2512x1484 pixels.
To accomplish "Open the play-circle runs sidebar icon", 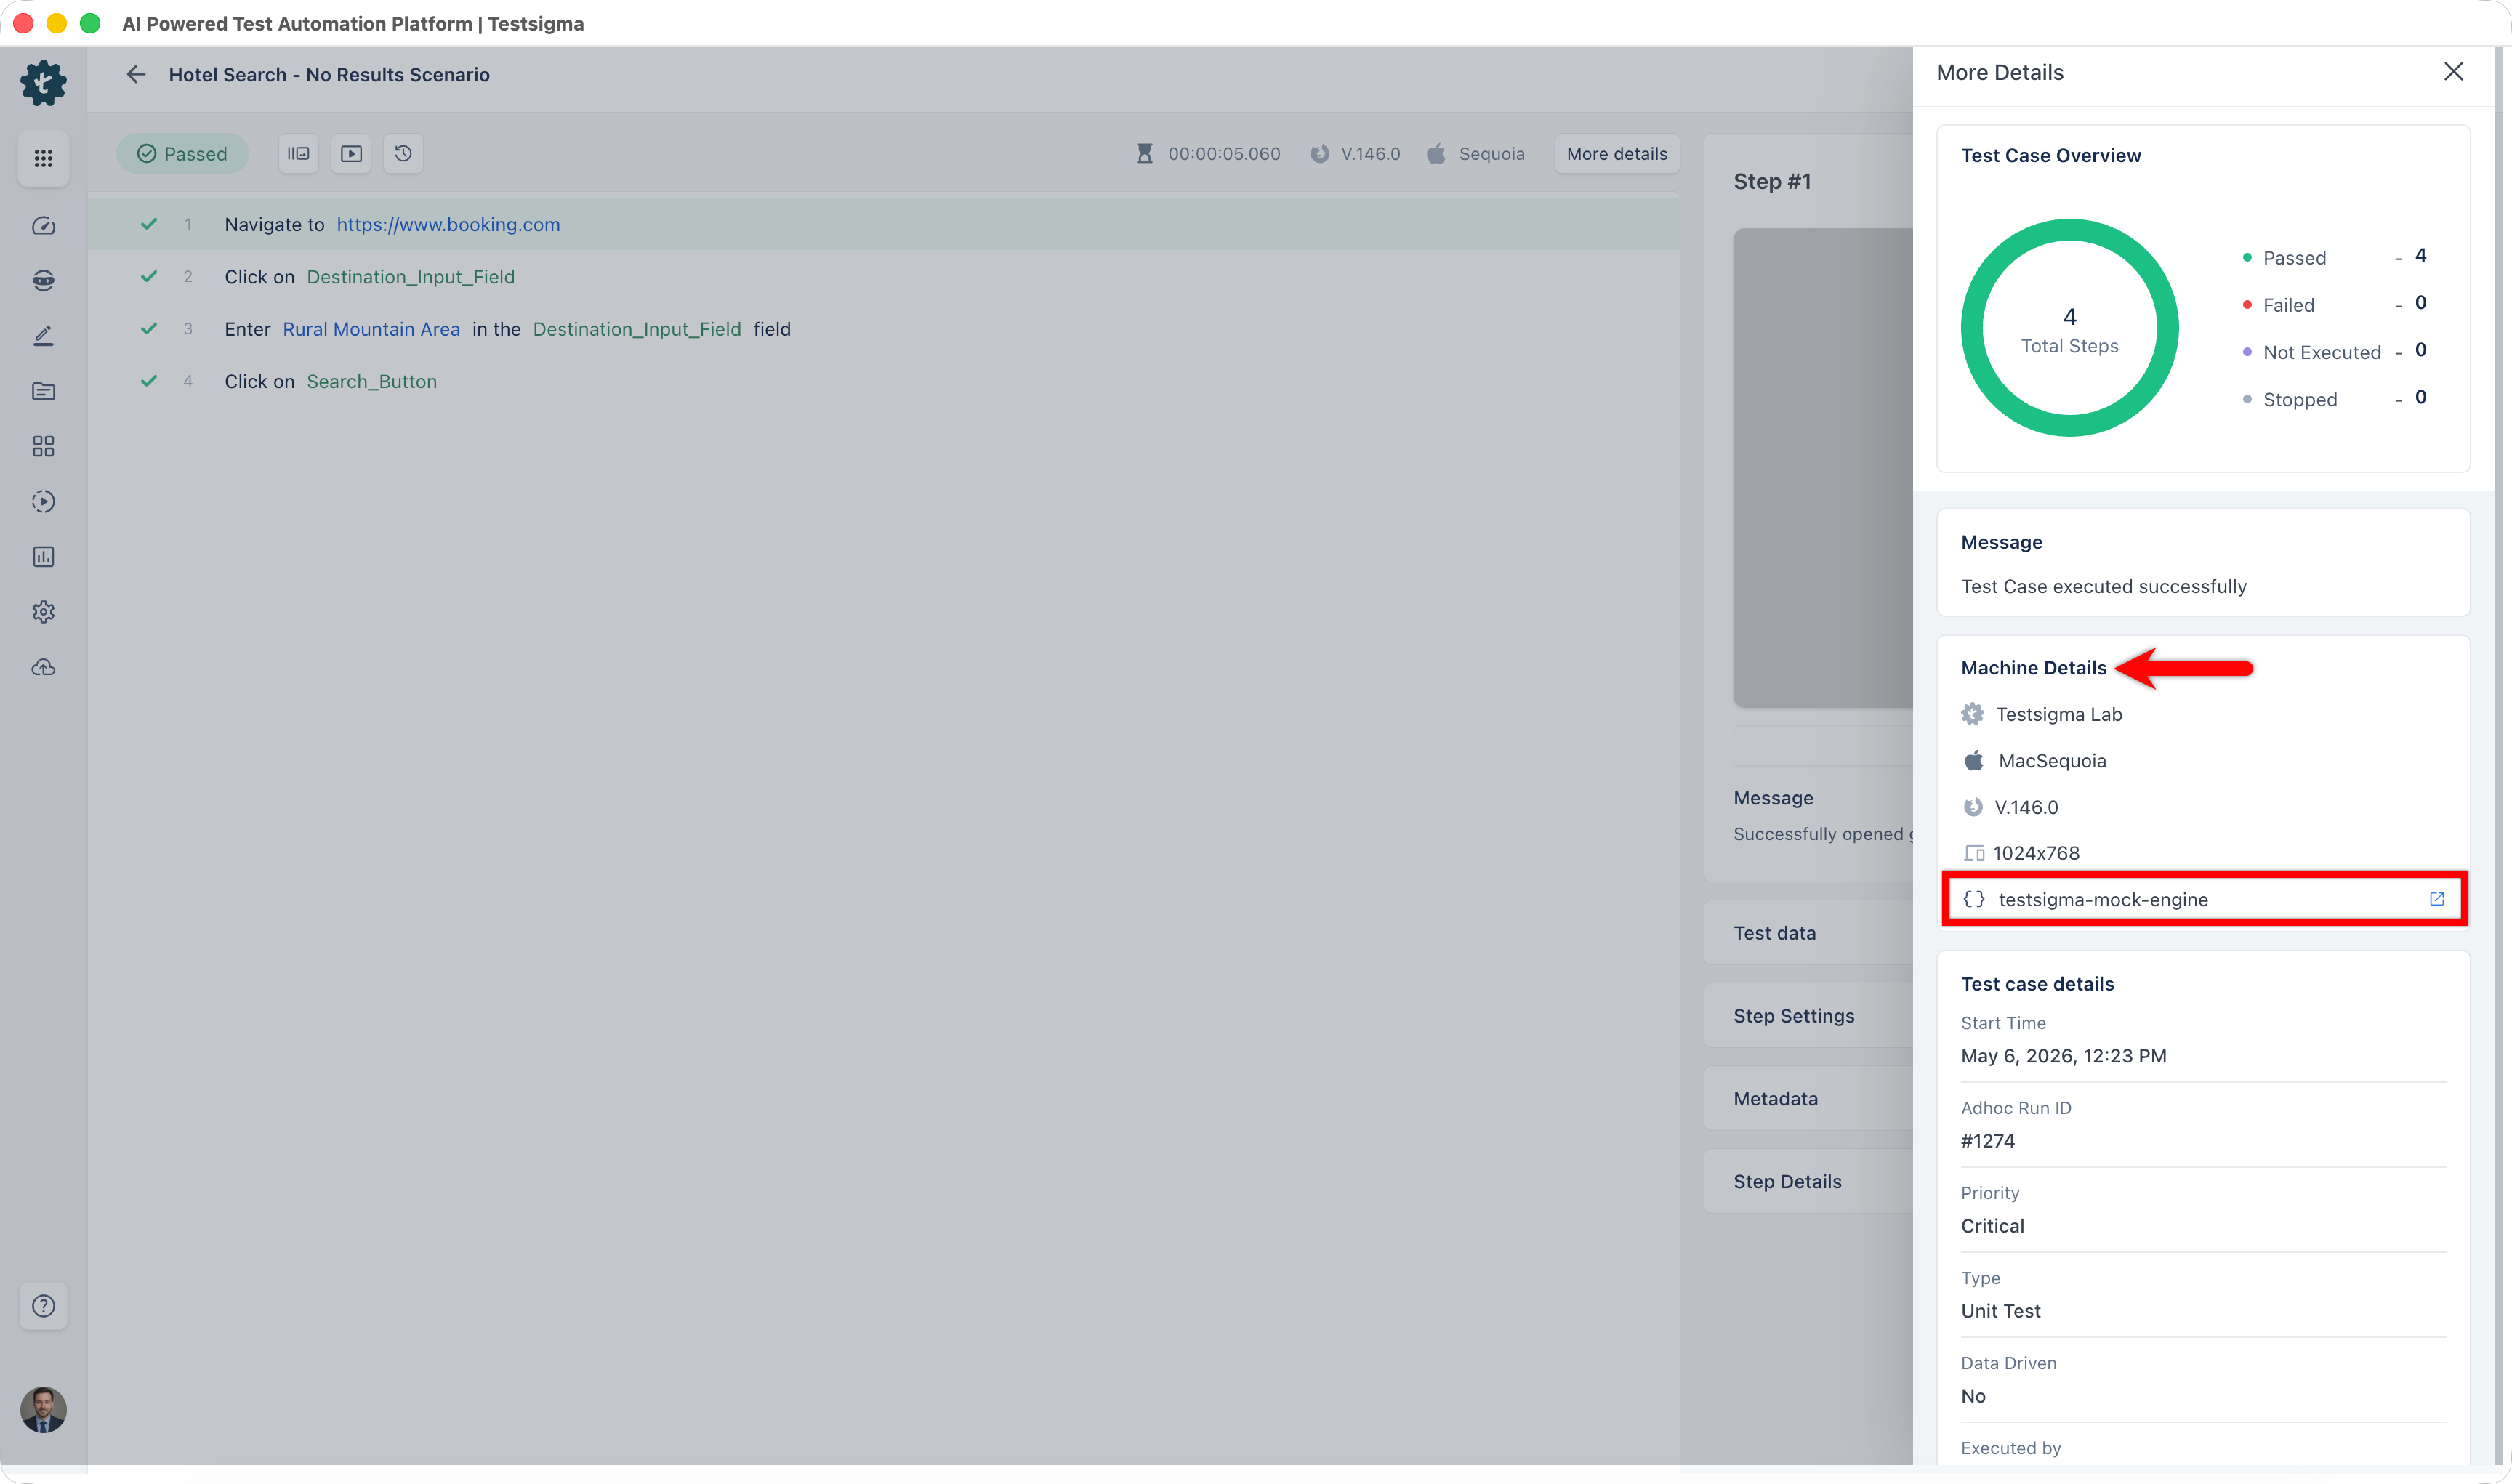I will pyautogui.click(x=43, y=501).
